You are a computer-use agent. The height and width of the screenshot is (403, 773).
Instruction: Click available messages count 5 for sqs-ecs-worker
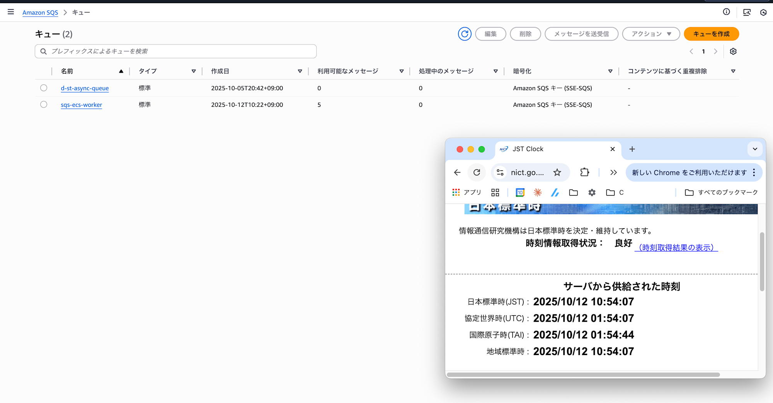click(x=319, y=105)
